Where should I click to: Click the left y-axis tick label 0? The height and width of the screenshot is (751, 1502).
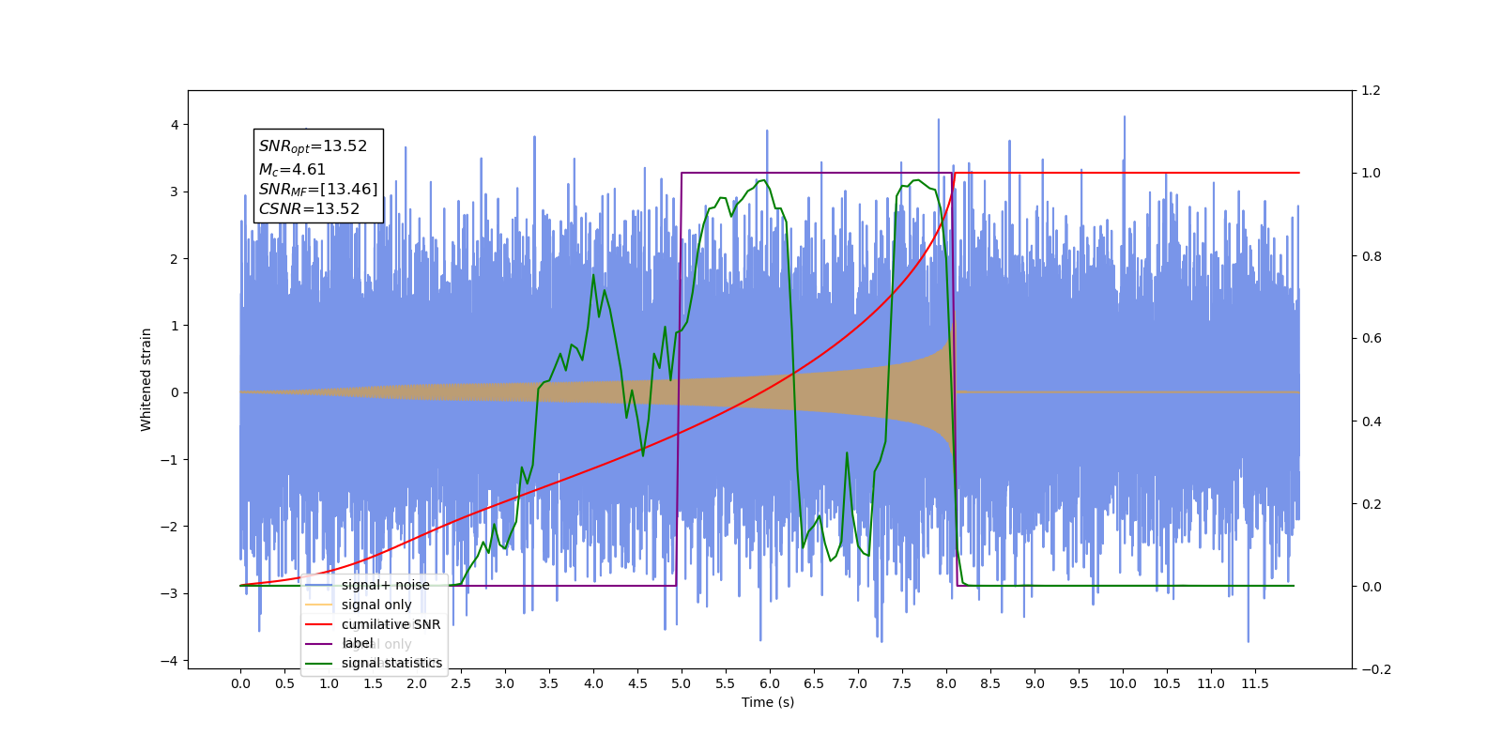coord(175,392)
